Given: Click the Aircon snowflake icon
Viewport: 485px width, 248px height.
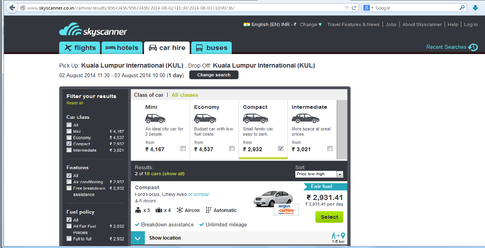Looking at the screenshot, I should 180,210.
